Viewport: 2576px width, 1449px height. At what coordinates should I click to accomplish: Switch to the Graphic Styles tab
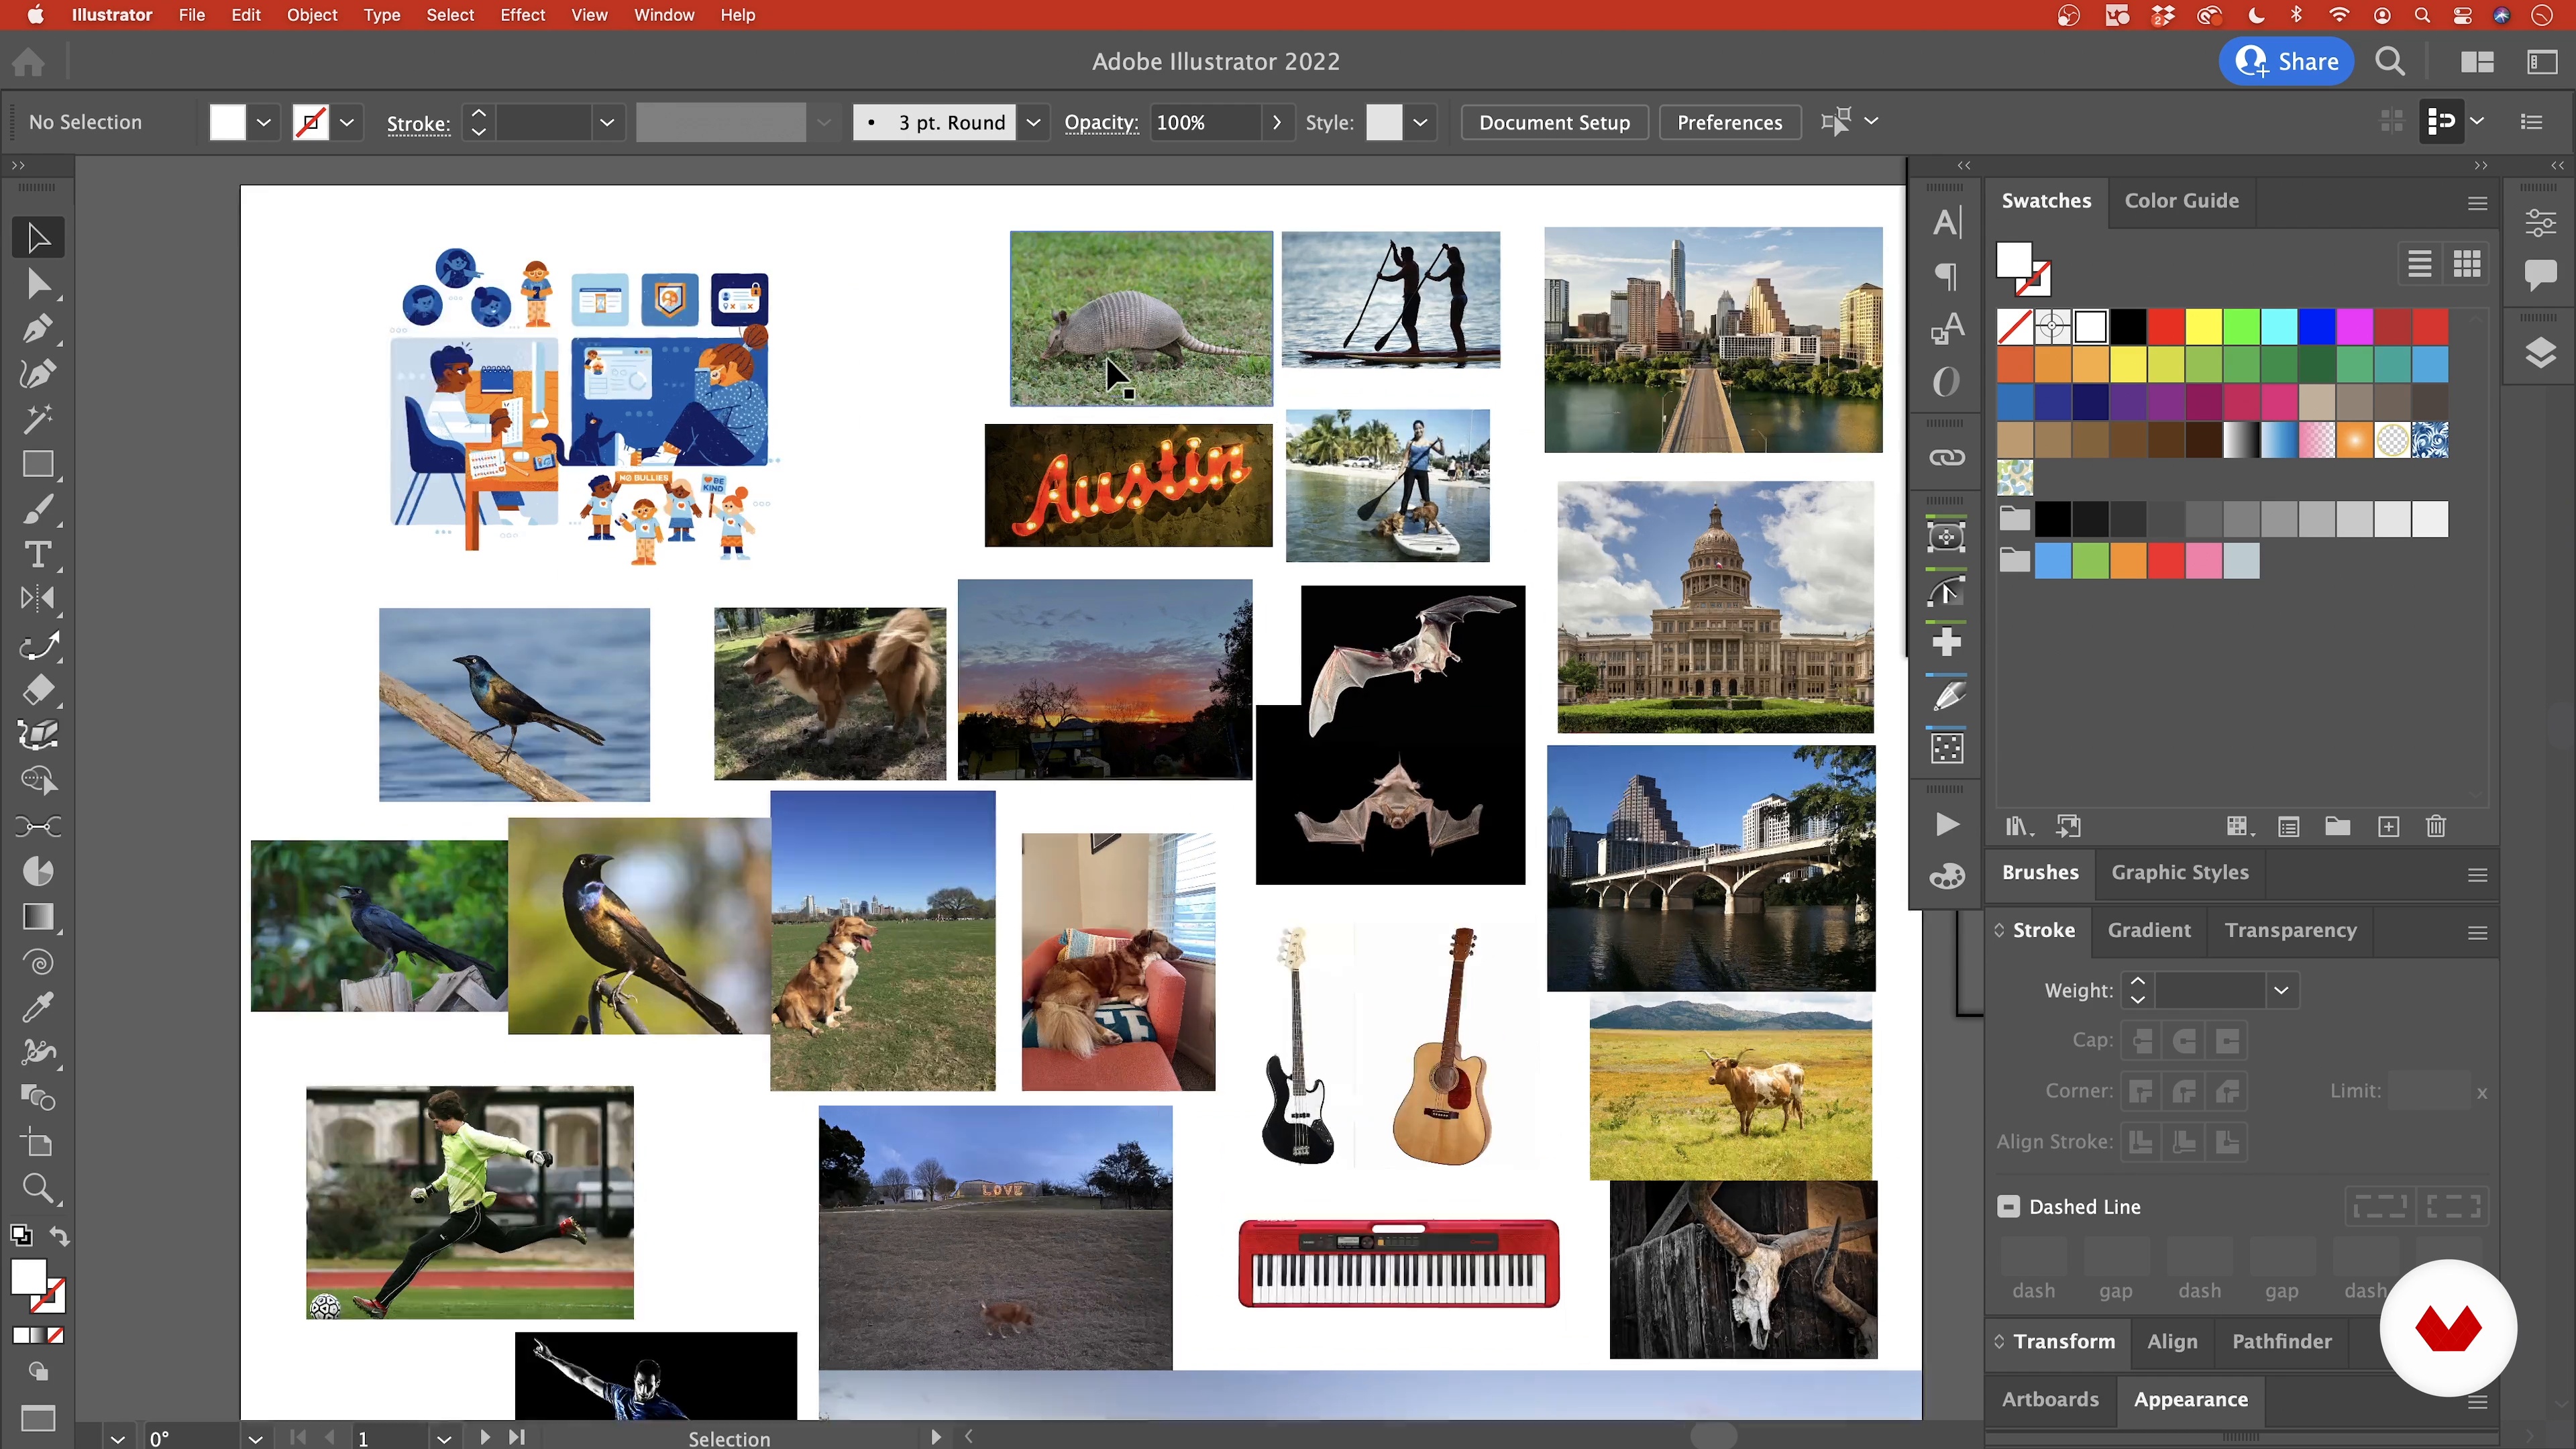2179,872
